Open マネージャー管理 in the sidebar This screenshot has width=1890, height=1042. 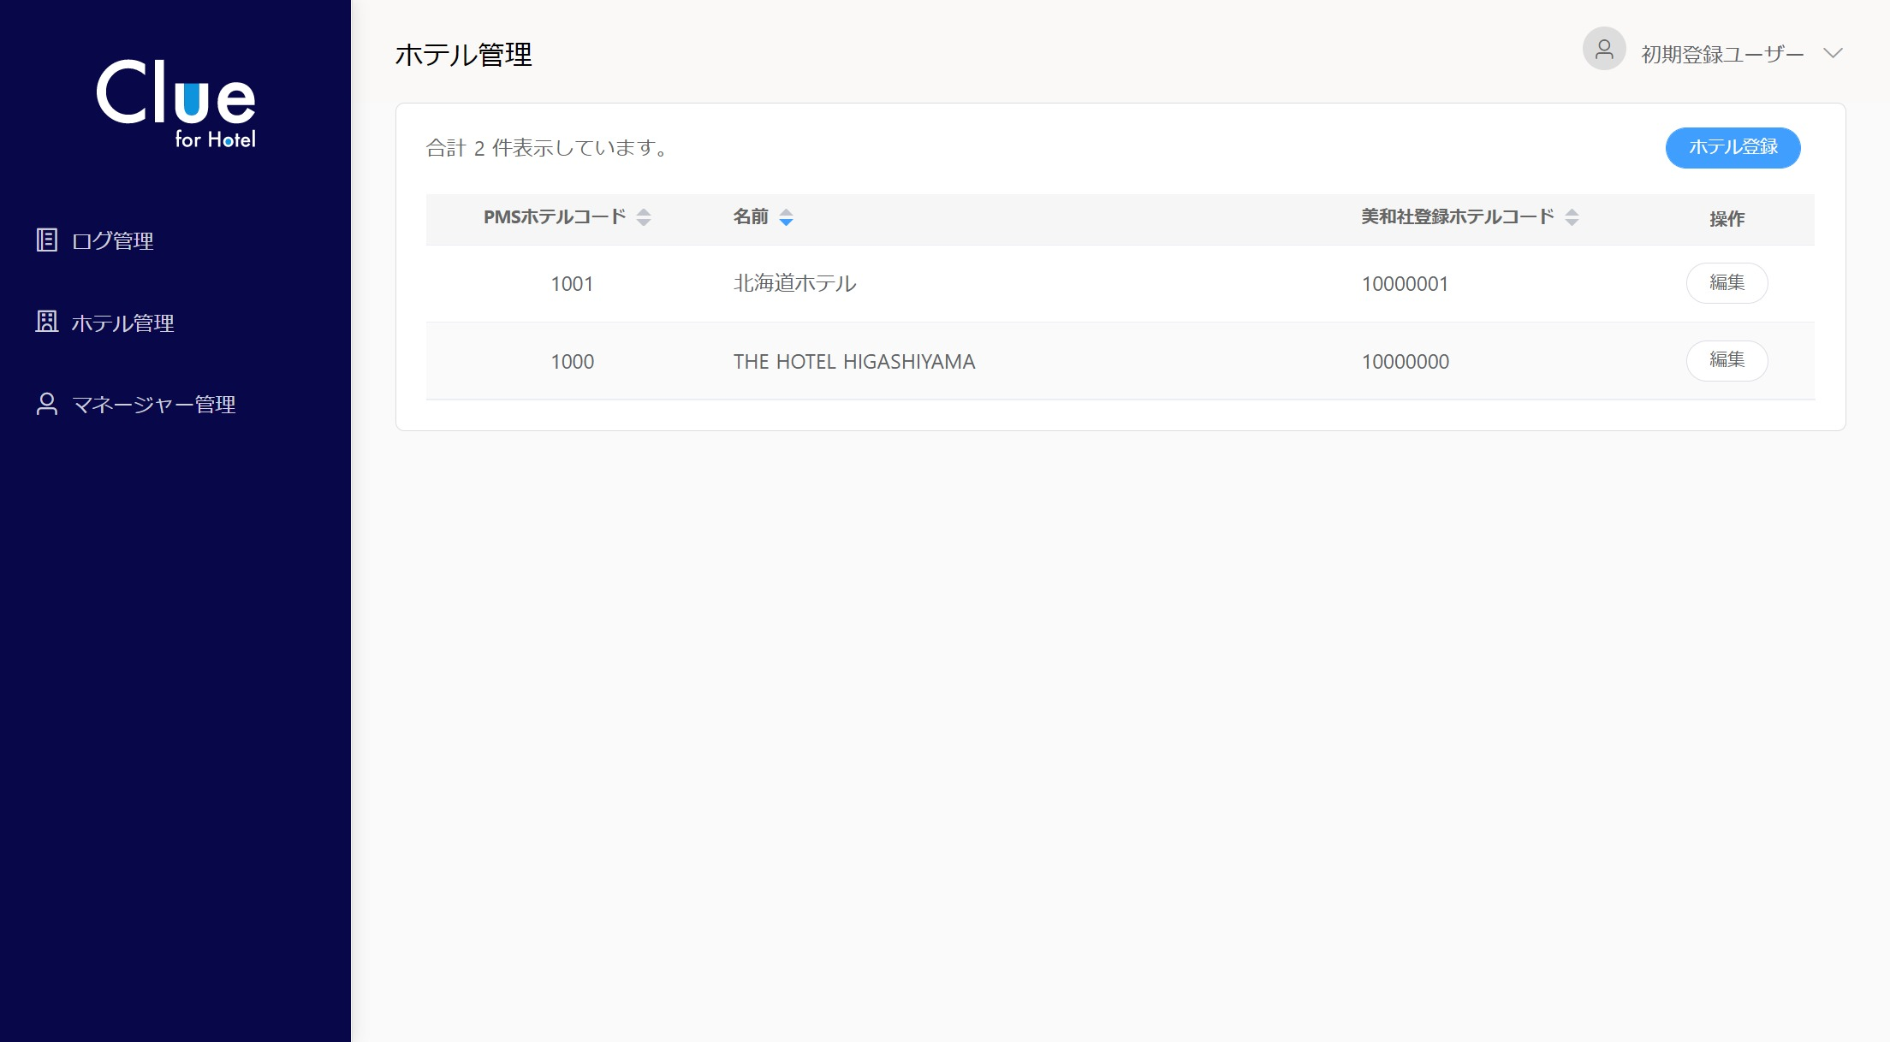click(x=153, y=405)
